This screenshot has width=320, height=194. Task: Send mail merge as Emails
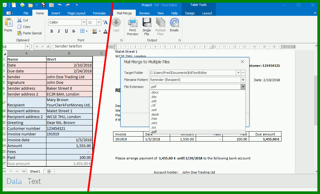pos(174,25)
